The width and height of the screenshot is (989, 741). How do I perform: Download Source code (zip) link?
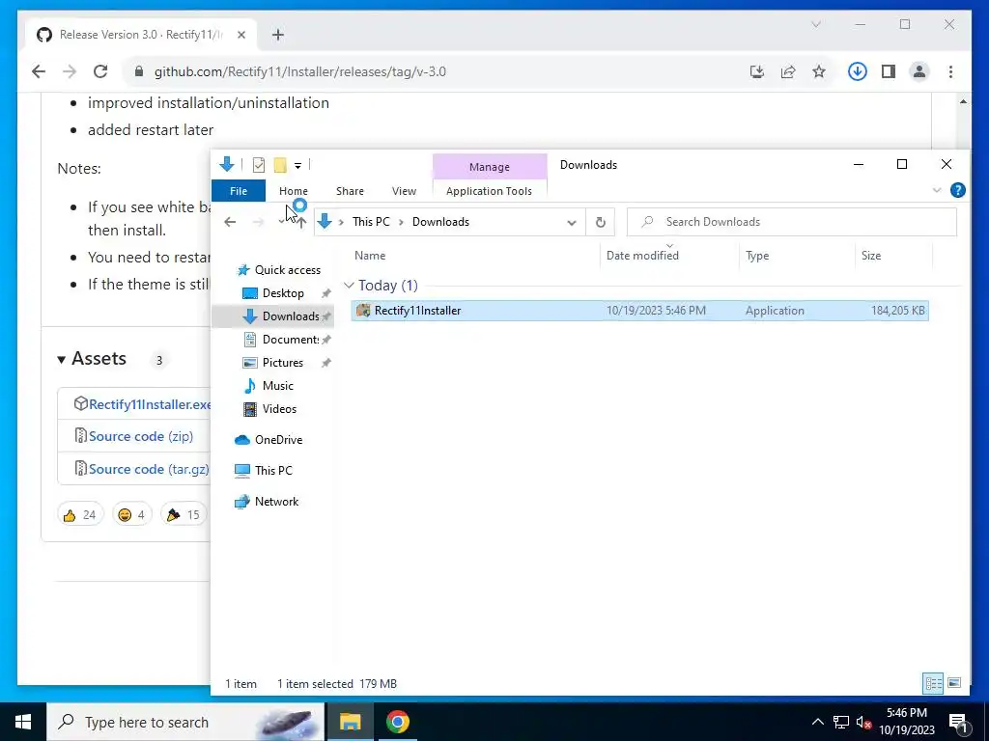(141, 436)
